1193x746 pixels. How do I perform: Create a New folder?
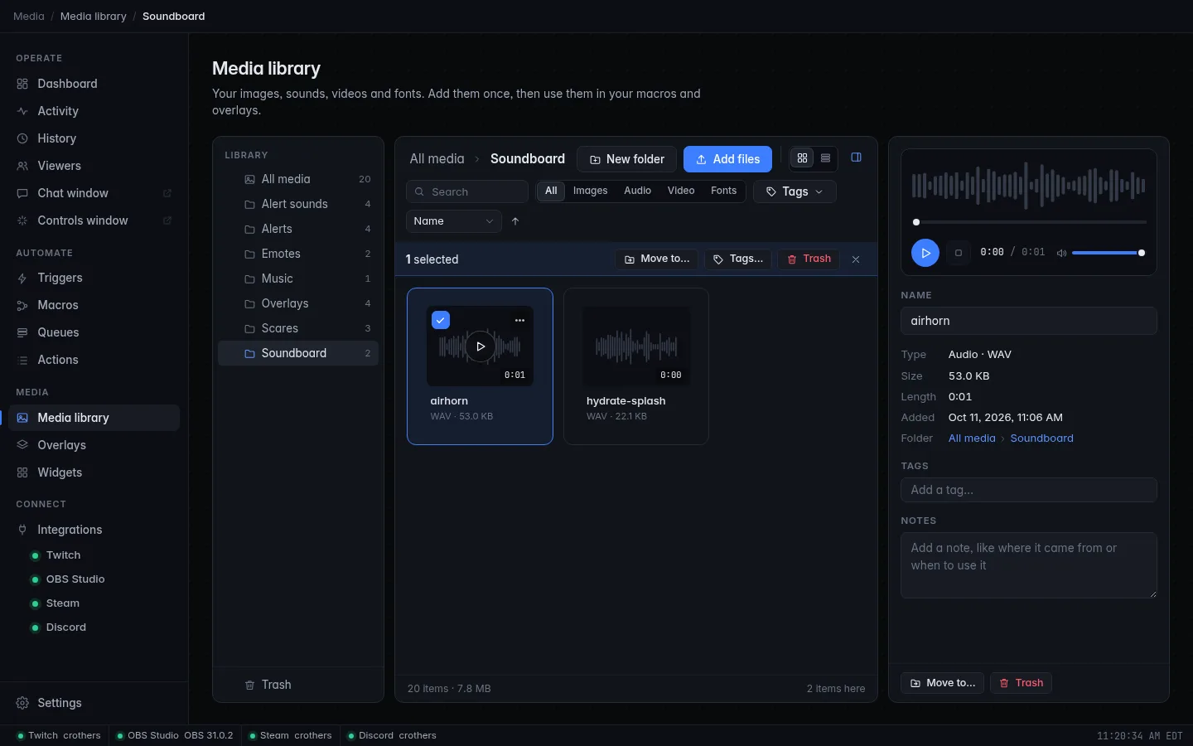click(627, 159)
